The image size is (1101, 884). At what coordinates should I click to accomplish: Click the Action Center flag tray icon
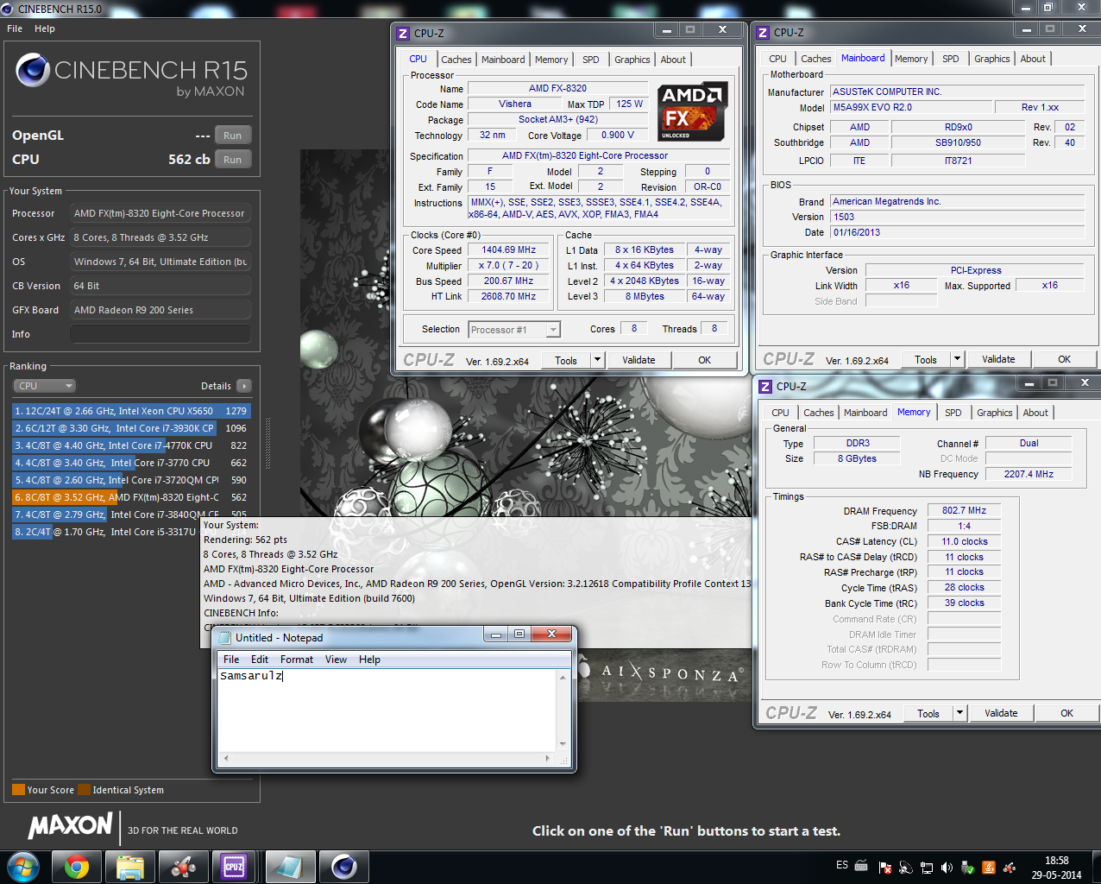click(885, 868)
